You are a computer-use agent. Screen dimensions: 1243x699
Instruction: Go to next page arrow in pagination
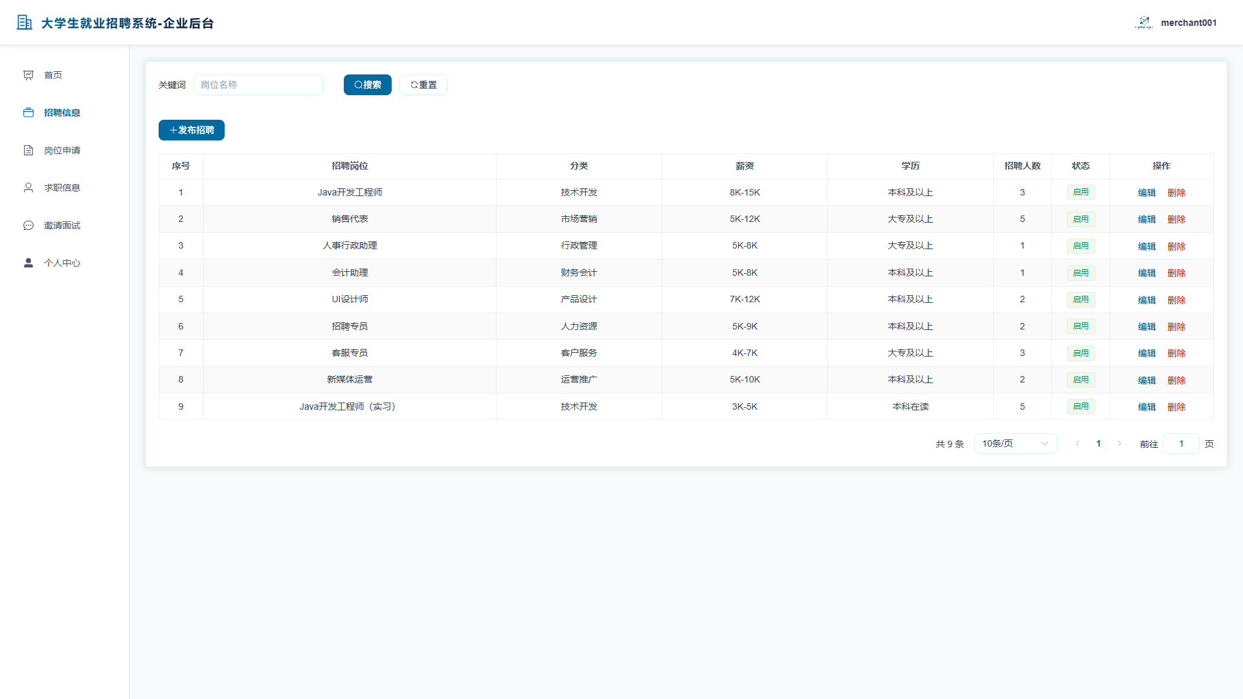(x=1119, y=443)
